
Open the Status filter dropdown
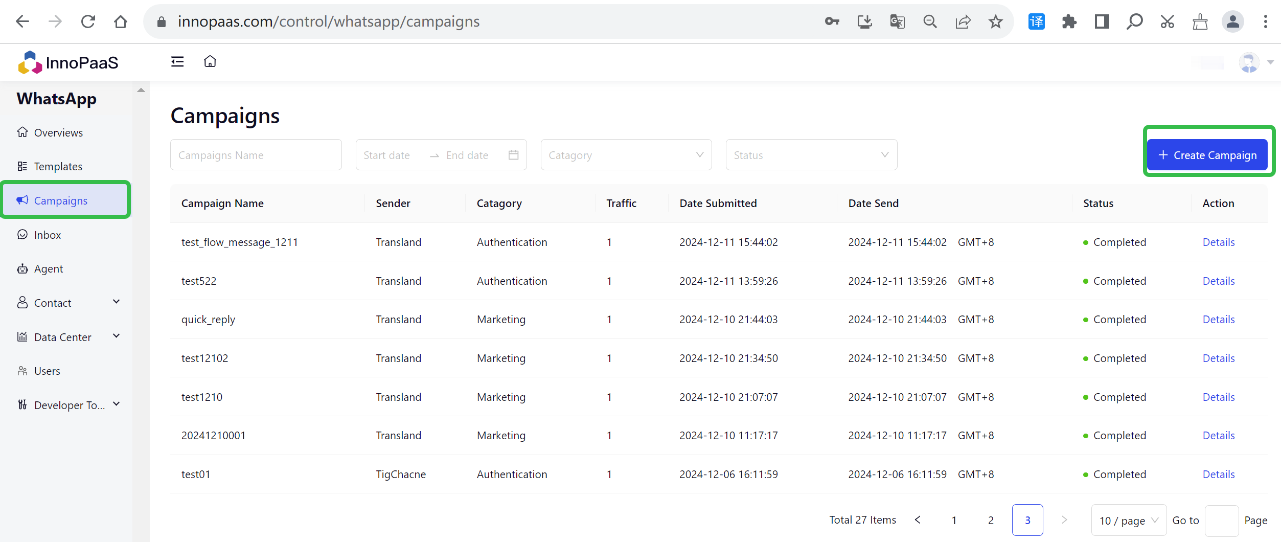tap(811, 155)
